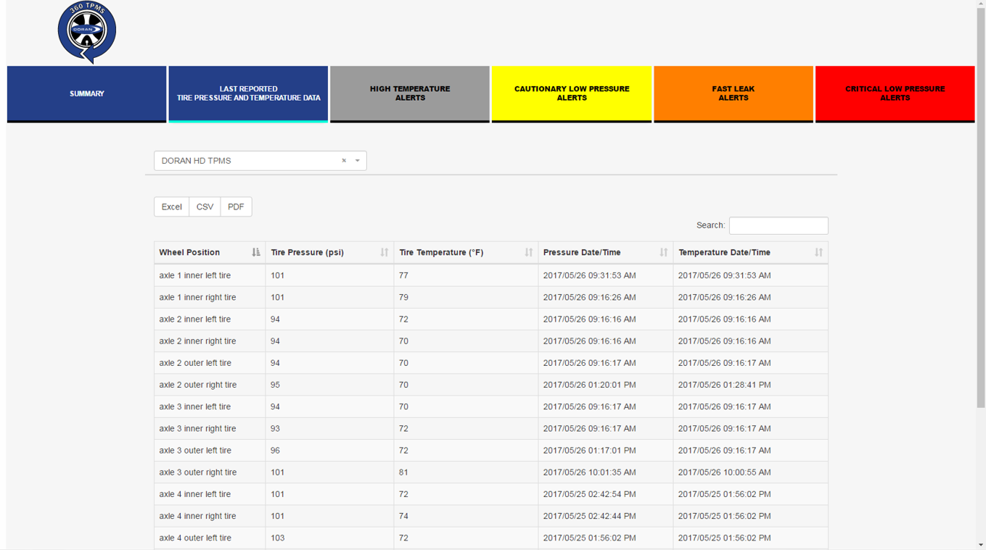The width and height of the screenshot is (986, 550).
Task: Click temperature value 81 for axle 3 outer right
Action: [x=403, y=472]
